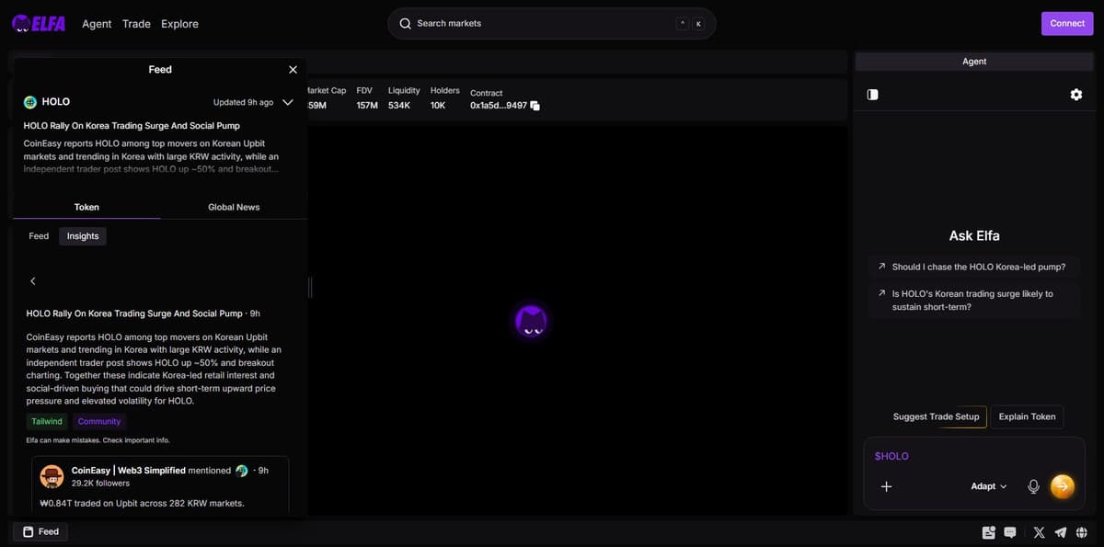Click the CoinEasy profile avatar

[52, 476]
